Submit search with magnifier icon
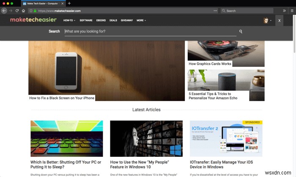This screenshot has height=177, width=296. 241,32
